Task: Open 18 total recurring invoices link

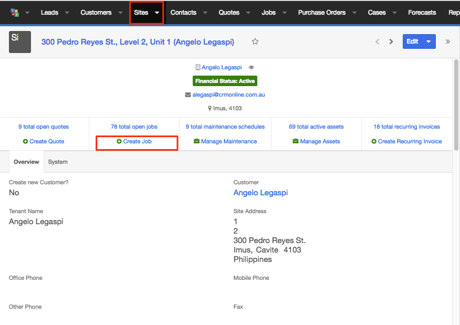Action: coord(406,127)
